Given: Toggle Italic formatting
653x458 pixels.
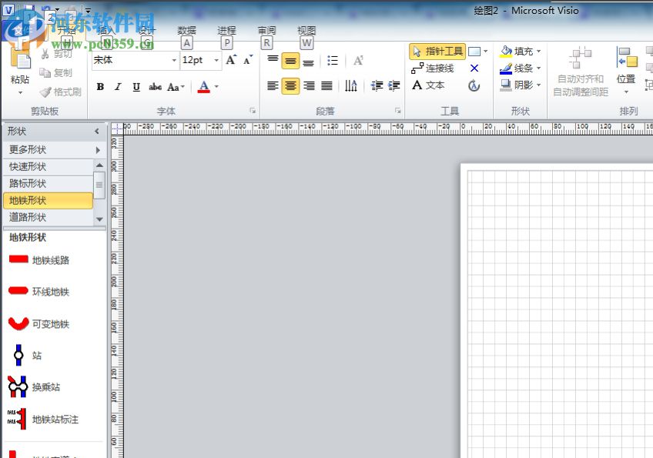Looking at the screenshot, I should tap(119, 87).
